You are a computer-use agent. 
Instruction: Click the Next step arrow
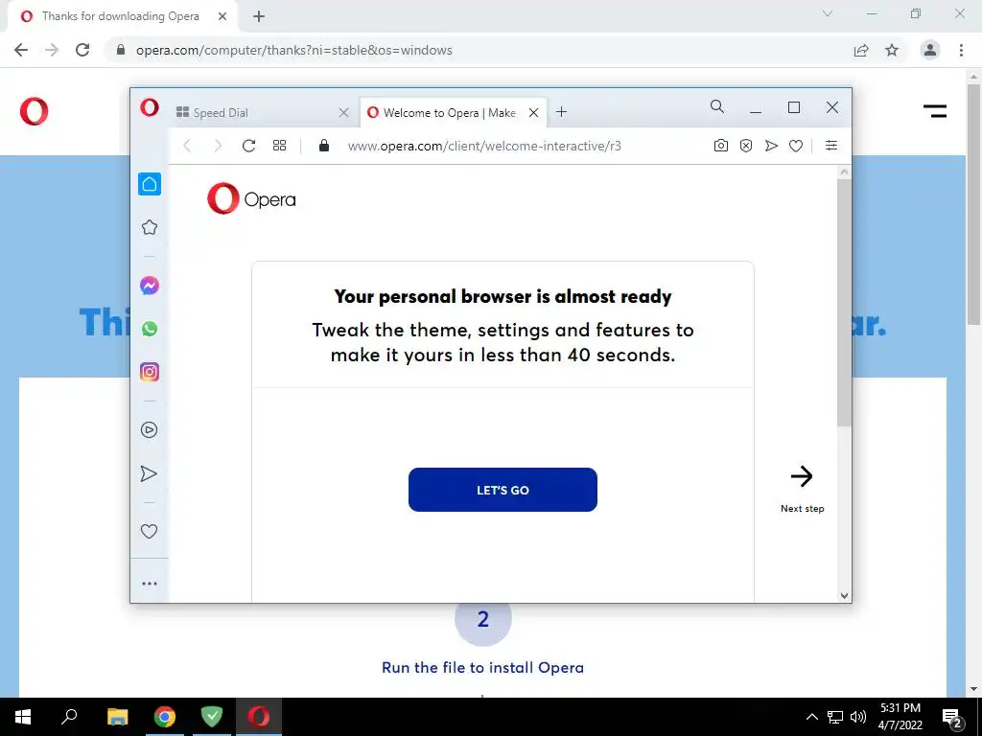(x=802, y=477)
